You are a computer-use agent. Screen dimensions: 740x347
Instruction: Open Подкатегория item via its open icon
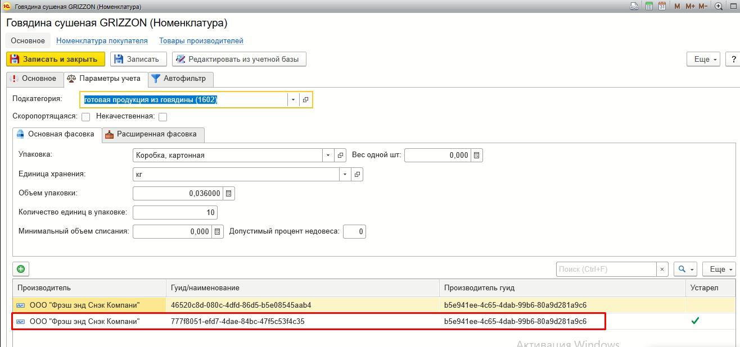tap(305, 99)
